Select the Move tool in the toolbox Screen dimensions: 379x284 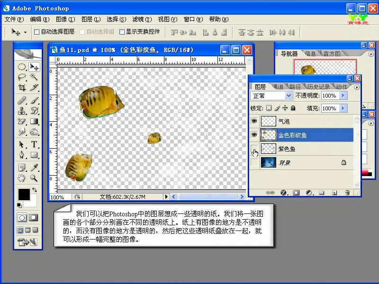coord(34,67)
